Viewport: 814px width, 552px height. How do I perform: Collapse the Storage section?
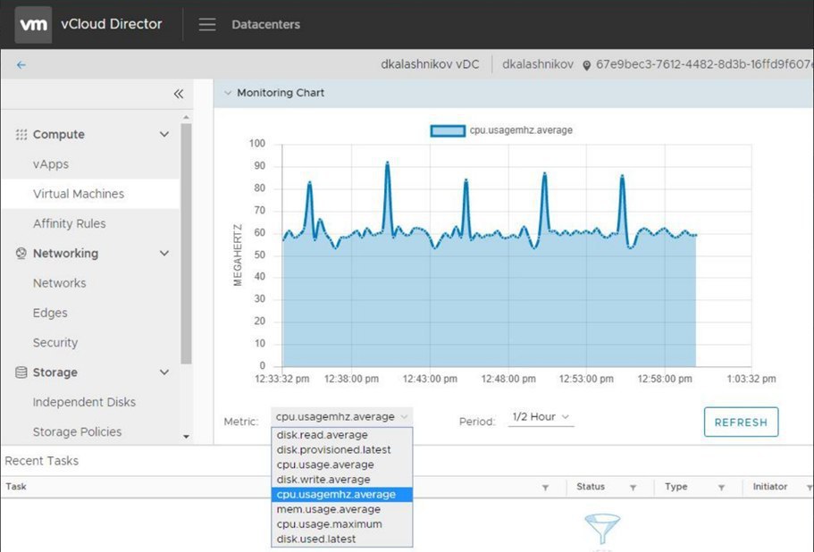[x=164, y=372]
